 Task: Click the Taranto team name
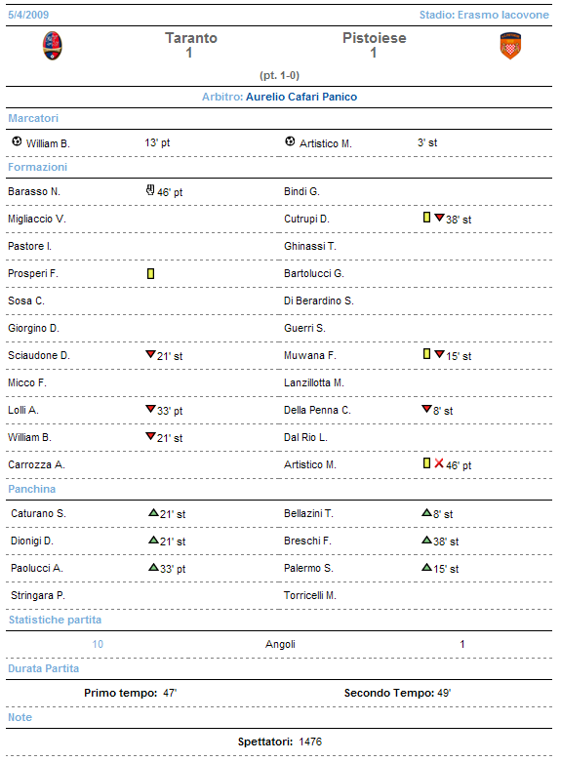191,38
